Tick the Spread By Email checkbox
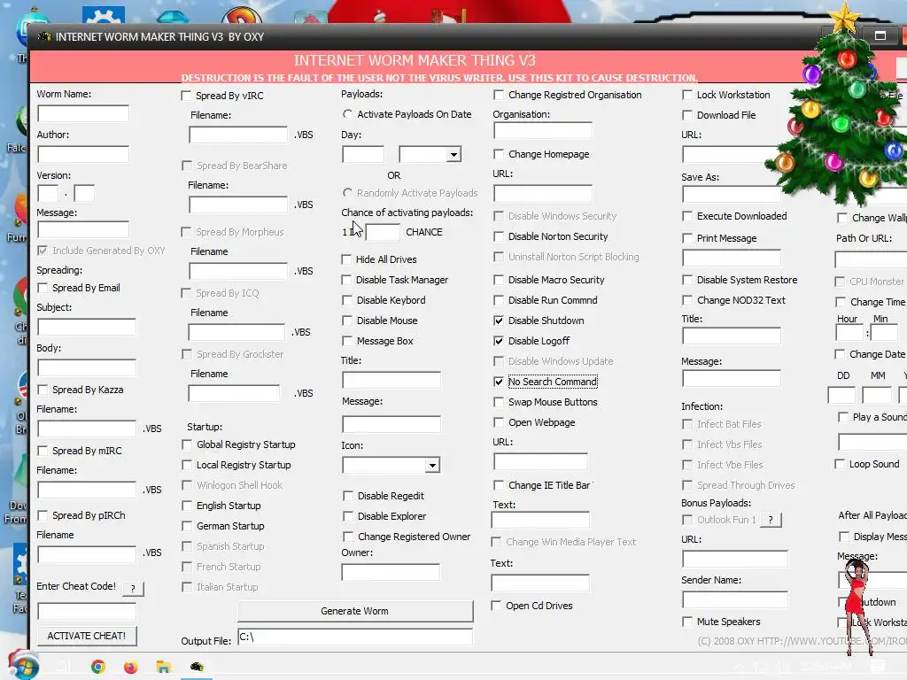This screenshot has width=907, height=680. (x=43, y=288)
